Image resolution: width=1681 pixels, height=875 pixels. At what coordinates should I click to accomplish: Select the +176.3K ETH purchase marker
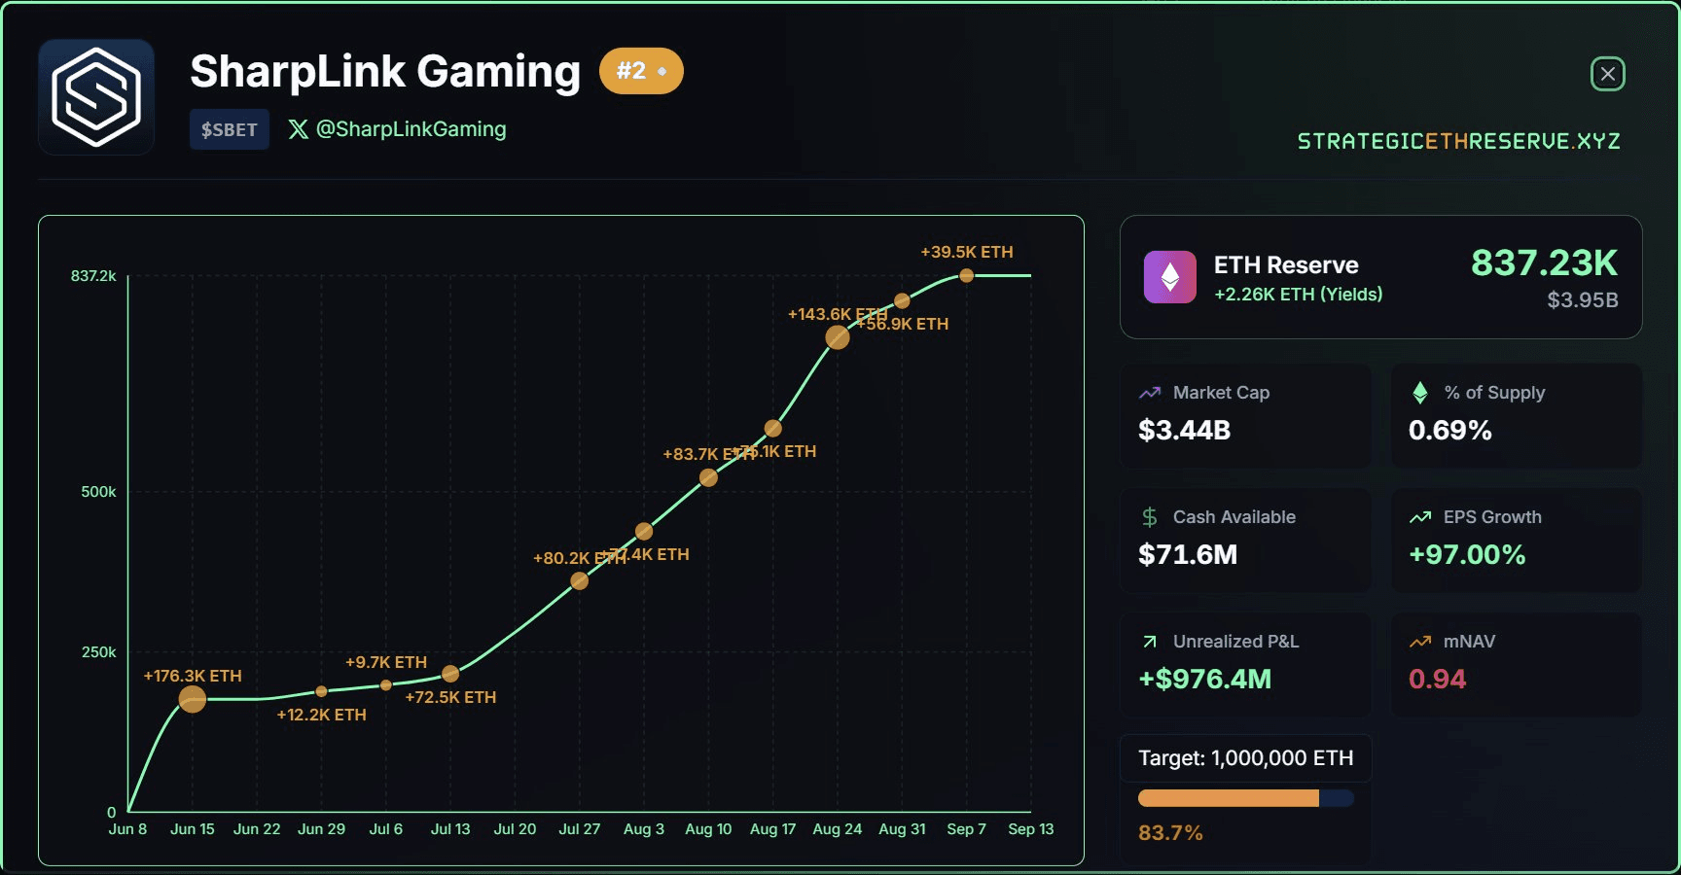click(x=193, y=699)
